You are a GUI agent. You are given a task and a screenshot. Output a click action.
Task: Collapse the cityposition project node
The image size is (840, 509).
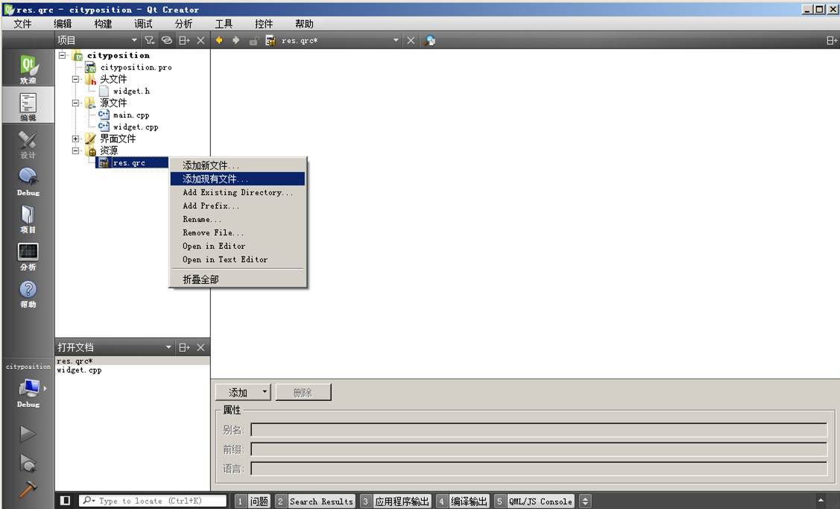[x=63, y=55]
